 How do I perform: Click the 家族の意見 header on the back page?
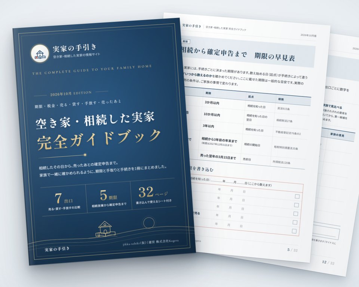click(x=337, y=135)
